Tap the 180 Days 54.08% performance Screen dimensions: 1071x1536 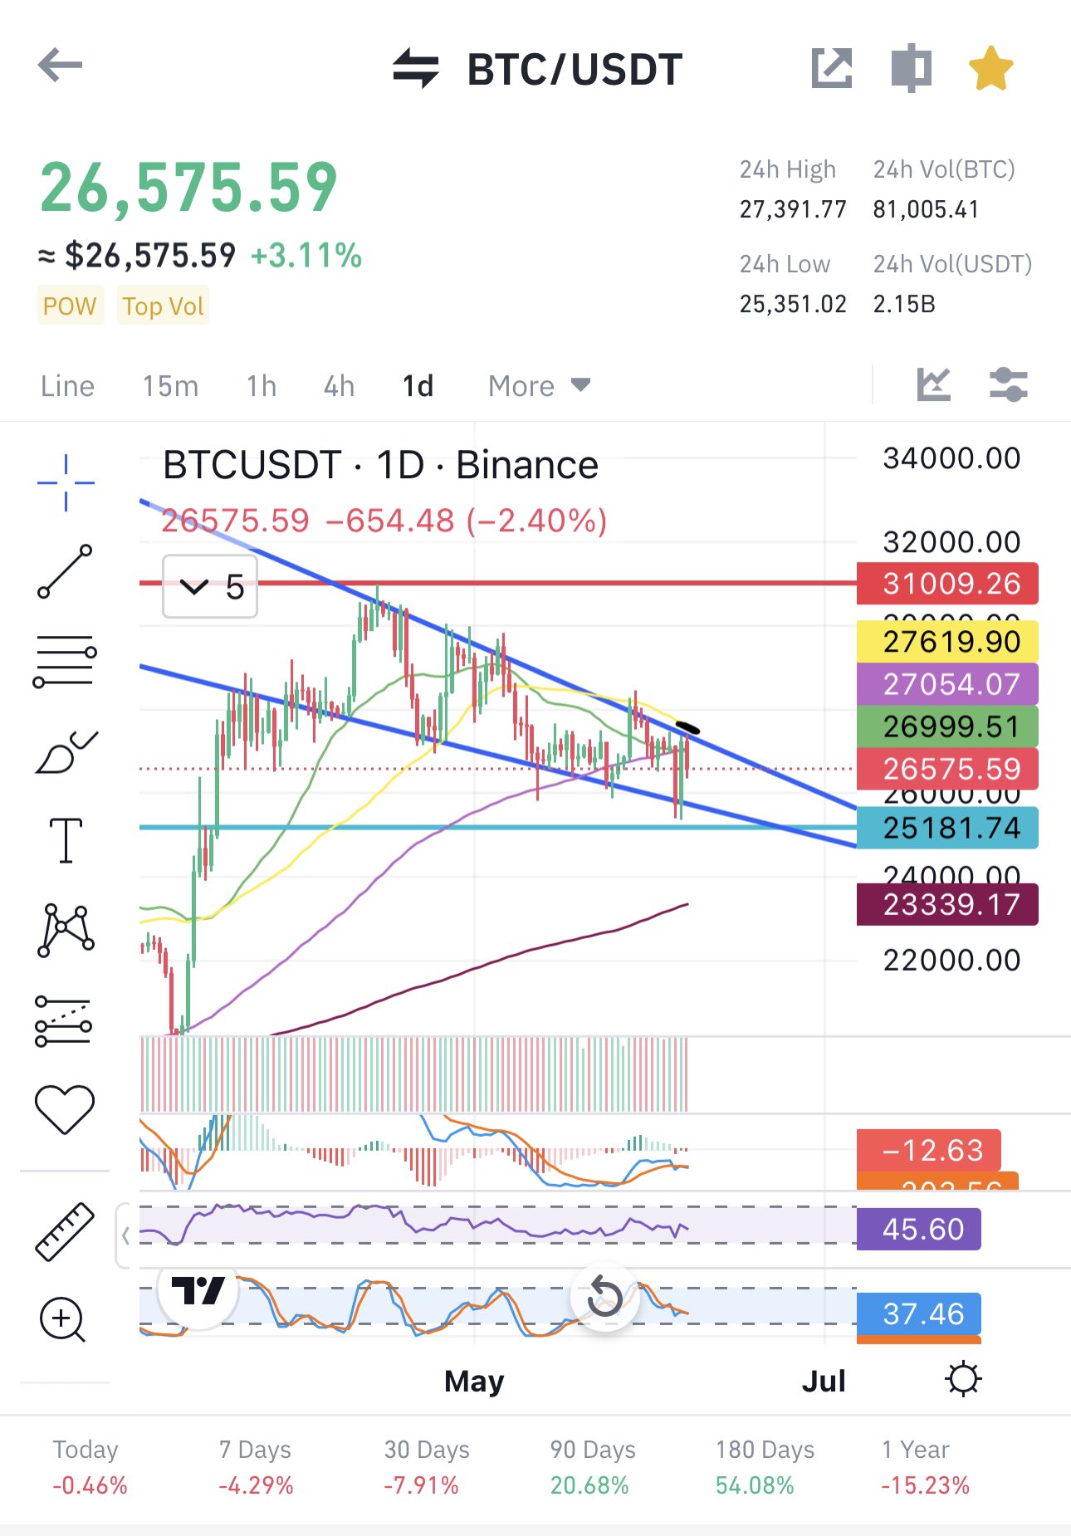click(764, 1467)
